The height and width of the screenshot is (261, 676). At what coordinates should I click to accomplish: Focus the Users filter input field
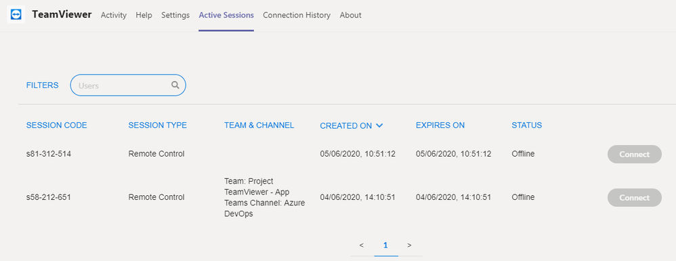coord(128,85)
